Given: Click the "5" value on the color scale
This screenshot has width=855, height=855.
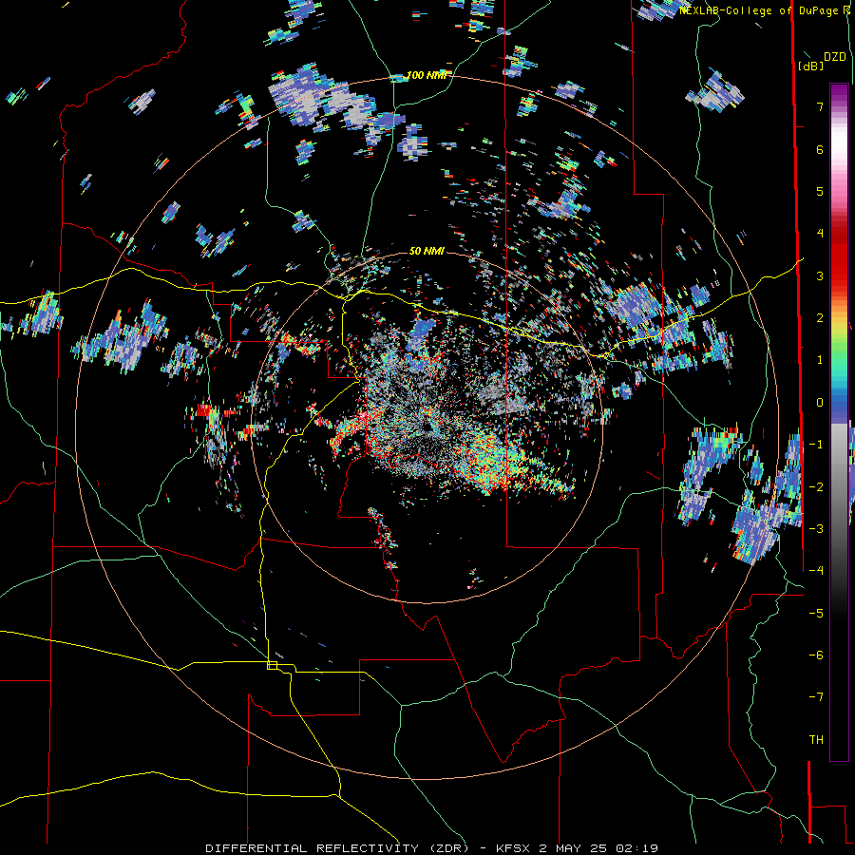Looking at the screenshot, I should click(x=820, y=191).
